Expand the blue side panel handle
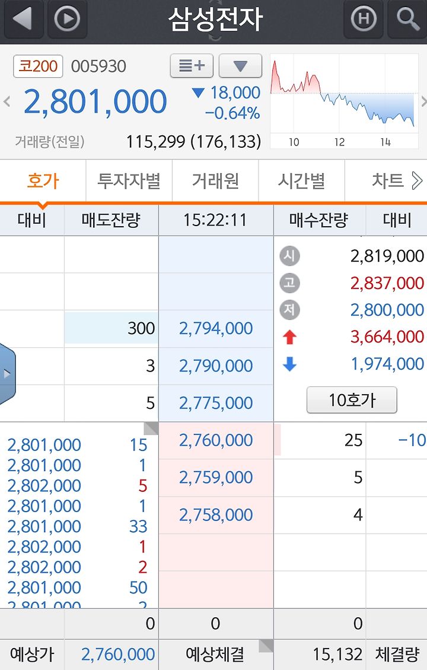 (x=7, y=373)
